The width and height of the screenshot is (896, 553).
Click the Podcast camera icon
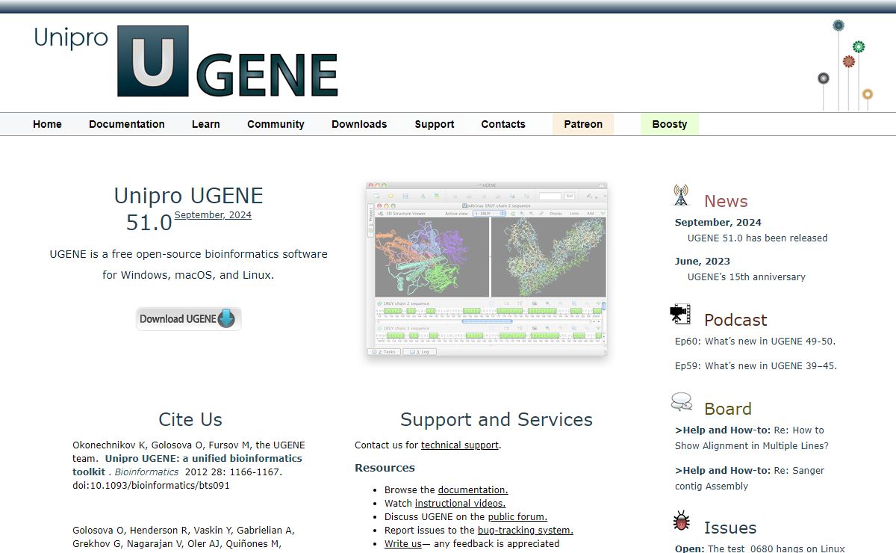pyautogui.click(x=680, y=314)
